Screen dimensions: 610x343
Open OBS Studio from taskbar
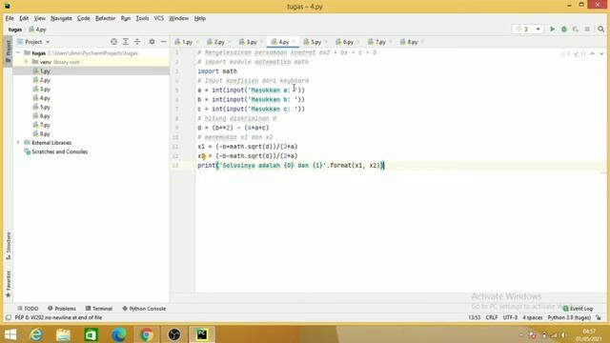tap(174, 334)
